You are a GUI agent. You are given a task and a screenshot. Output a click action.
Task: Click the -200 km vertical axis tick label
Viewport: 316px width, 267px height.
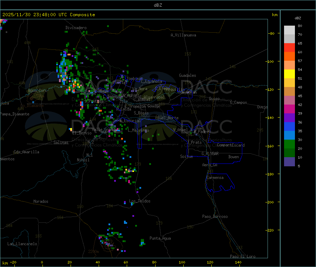(x=269, y=202)
